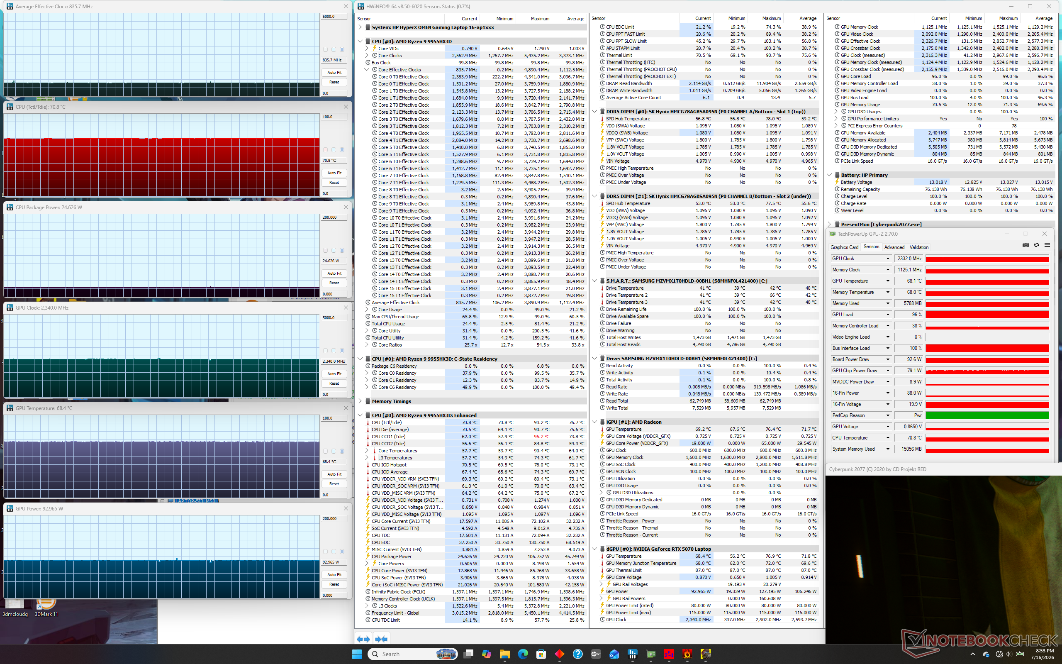Select second graph style radio in GPU Power graph window
This screenshot has width=1062, height=664.
334,552
